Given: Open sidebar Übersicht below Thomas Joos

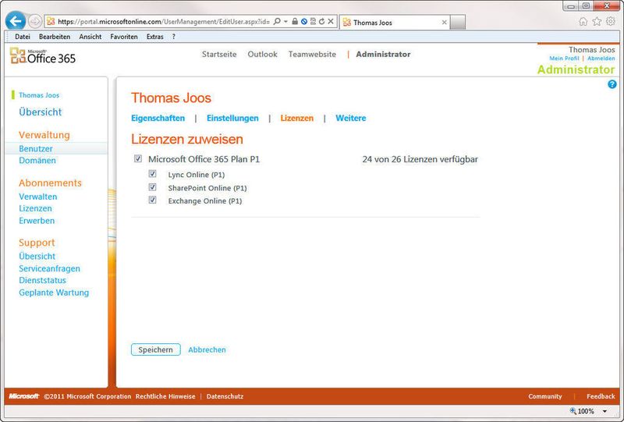Looking at the screenshot, I should tap(41, 112).
